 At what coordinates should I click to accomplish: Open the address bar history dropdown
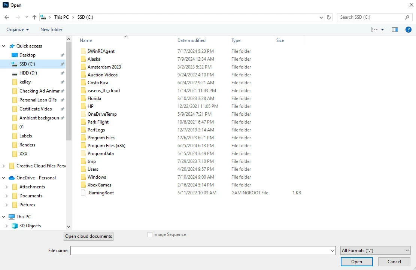[x=321, y=18]
